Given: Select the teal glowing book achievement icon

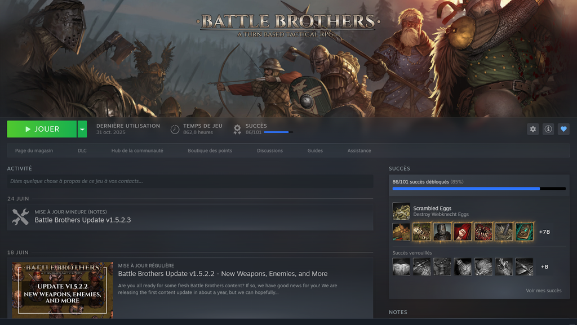Looking at the screenshot, I should pos(525,231).
